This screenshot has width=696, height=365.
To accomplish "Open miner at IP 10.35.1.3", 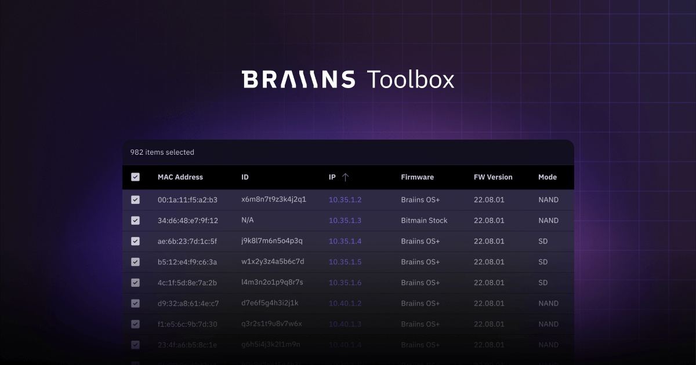I will click(x=345, y=220).
